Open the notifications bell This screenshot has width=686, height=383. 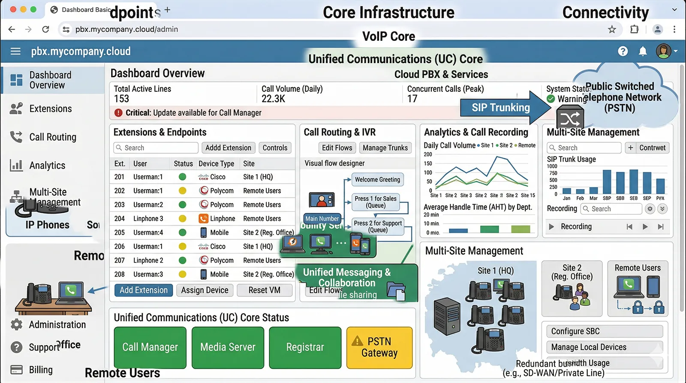(x=642, y=51)
